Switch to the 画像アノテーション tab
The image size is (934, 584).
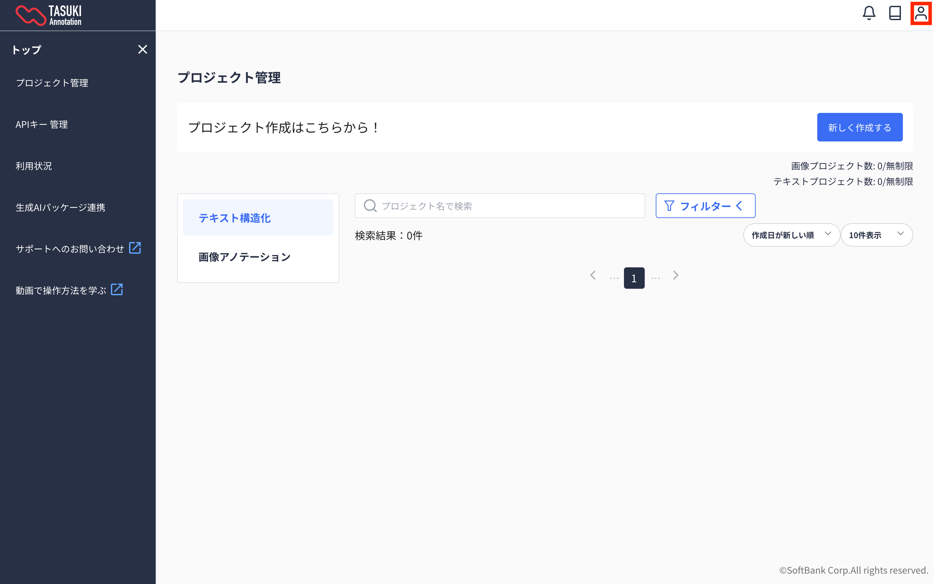point(244,257)
